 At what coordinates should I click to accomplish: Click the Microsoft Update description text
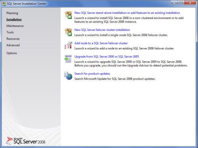(115, 79)
